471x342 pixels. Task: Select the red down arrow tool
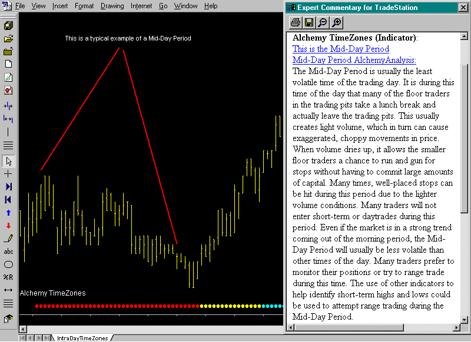point(8,226)
